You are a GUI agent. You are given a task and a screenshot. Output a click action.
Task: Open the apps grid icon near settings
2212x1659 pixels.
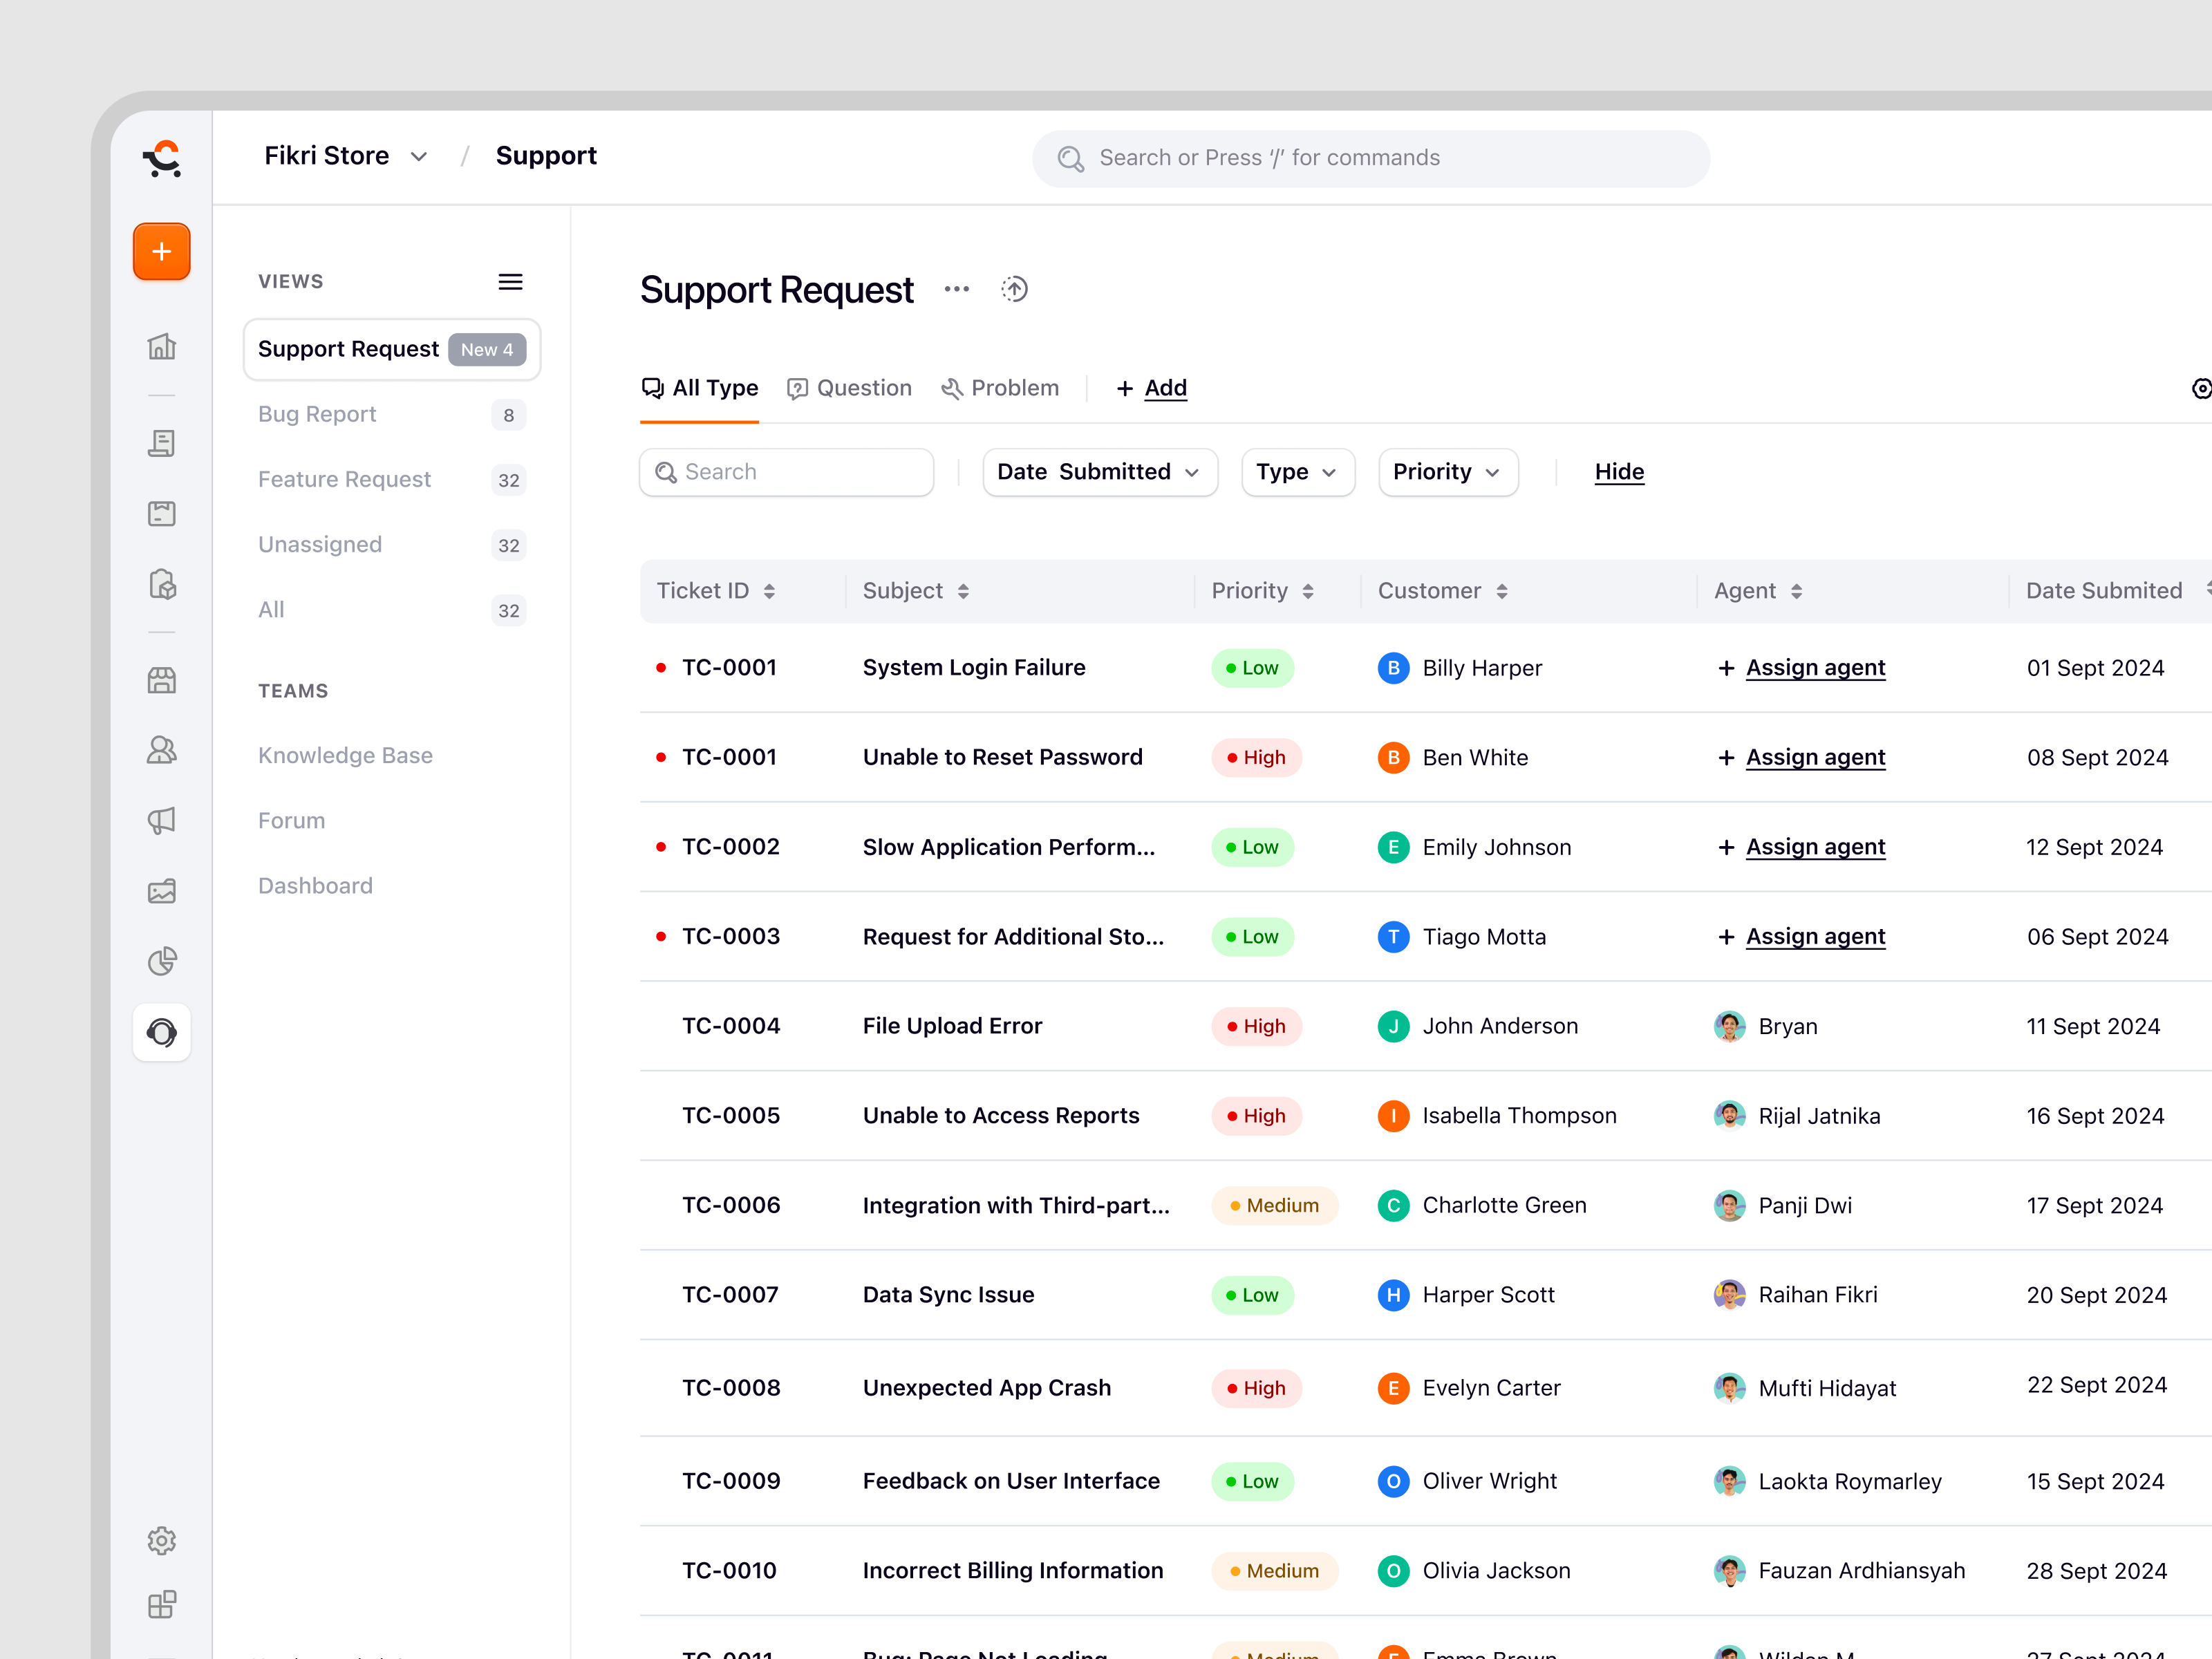coord(162,1604)
